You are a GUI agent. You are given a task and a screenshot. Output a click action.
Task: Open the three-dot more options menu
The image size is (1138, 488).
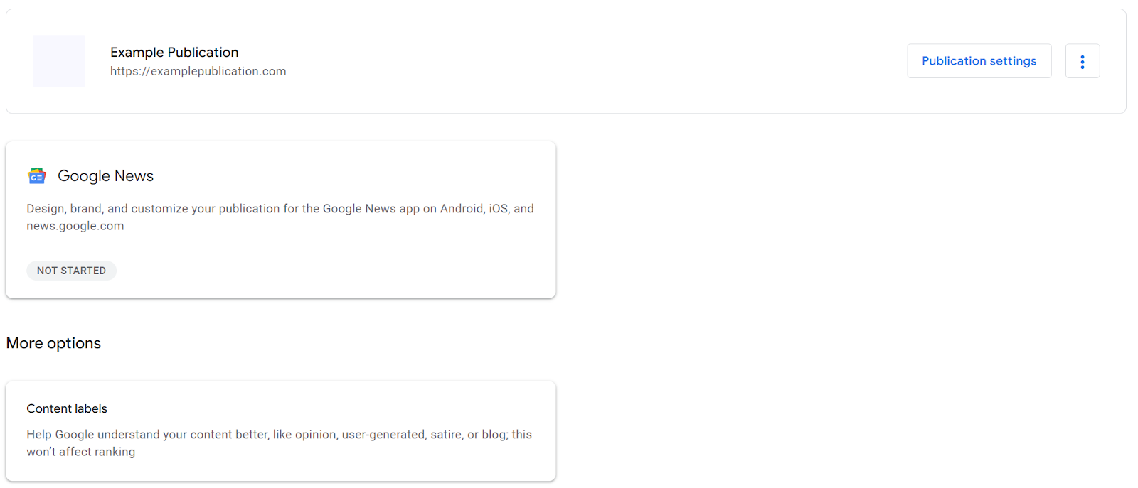(1082, 61)
